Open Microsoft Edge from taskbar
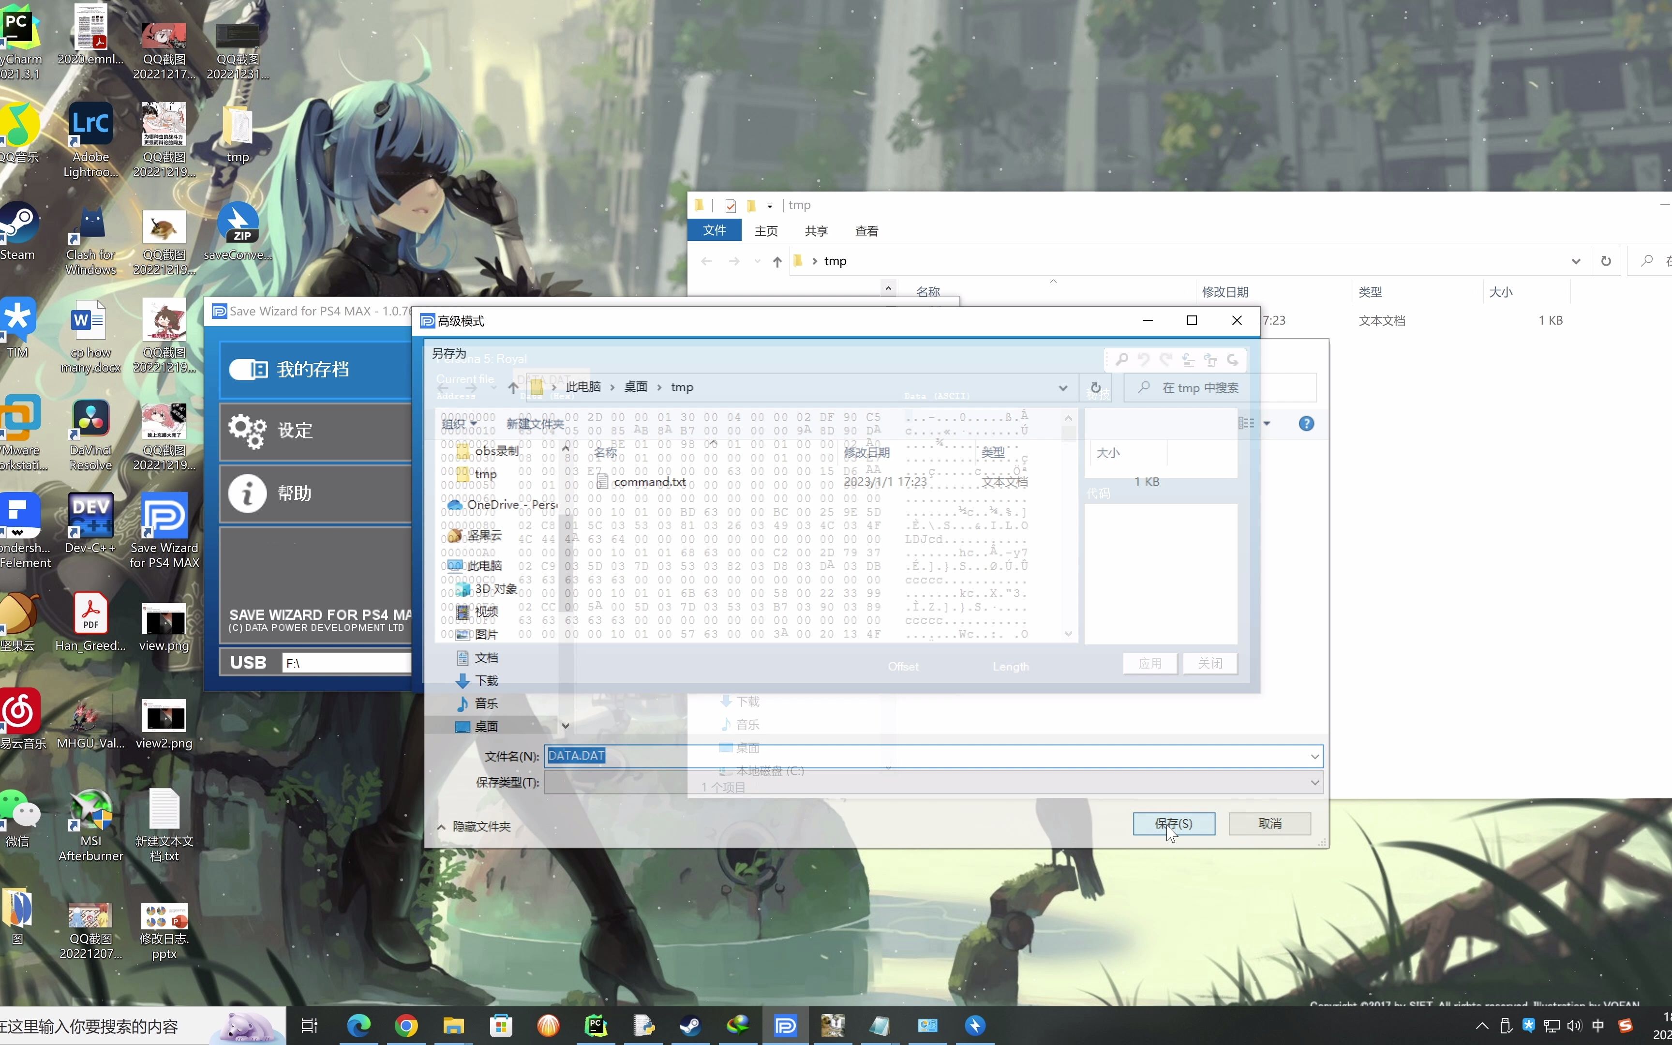This screenshot has width=1672, height=1045. (358, 1026)
